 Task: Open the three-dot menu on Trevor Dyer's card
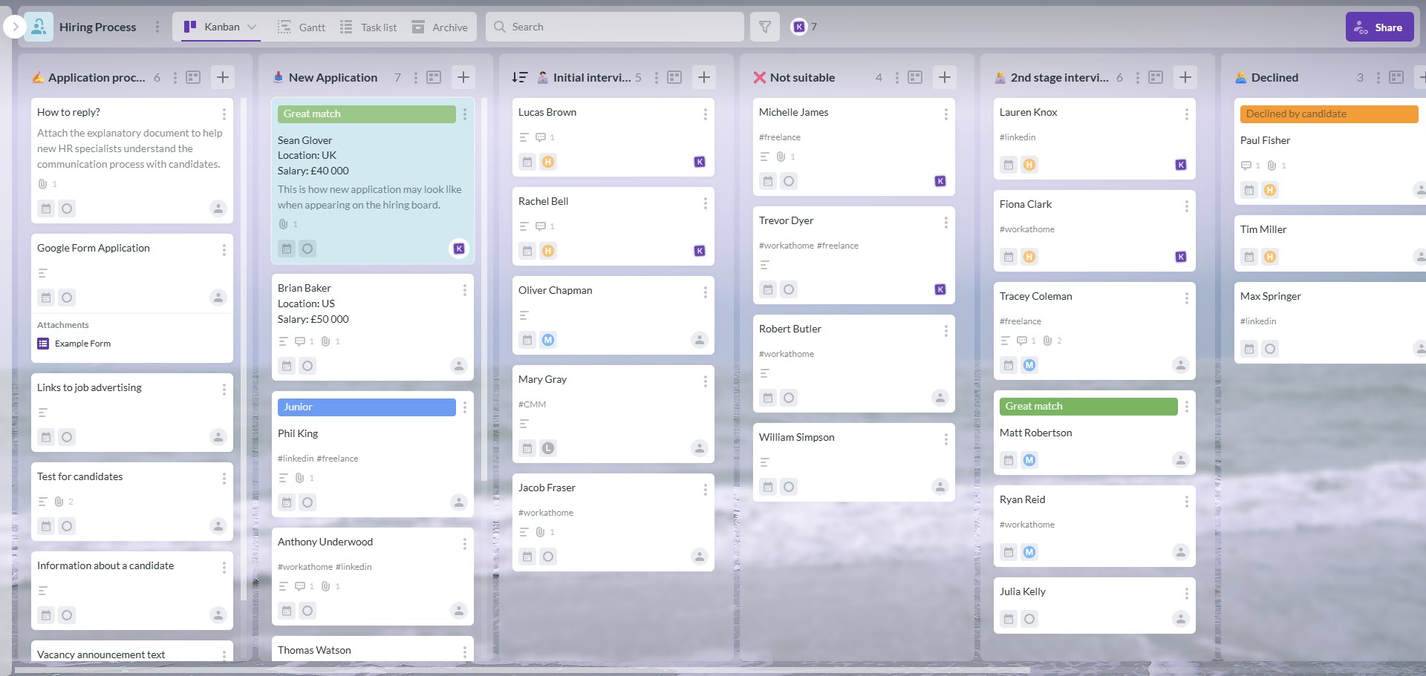pos(945,222)
